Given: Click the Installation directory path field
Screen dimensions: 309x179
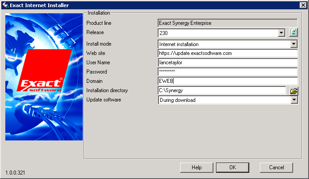Looking at the screenshot, I should click(221, 90).
